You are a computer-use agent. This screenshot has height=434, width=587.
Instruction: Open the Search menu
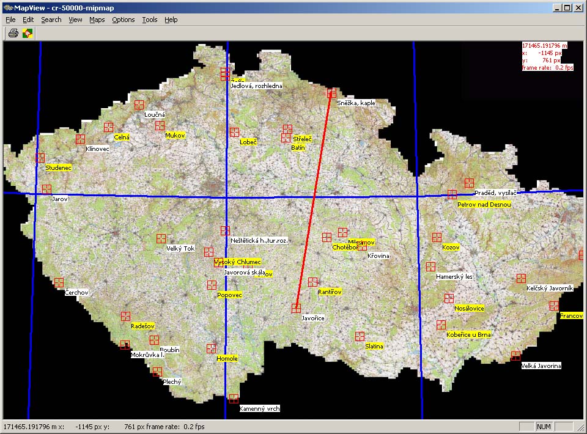point(51,20)
